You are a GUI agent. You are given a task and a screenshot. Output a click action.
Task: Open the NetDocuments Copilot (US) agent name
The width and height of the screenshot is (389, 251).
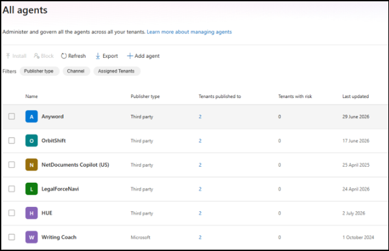coord(75,165)
